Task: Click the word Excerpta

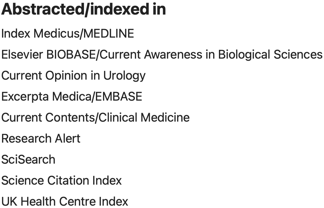Action: [25, 97]
